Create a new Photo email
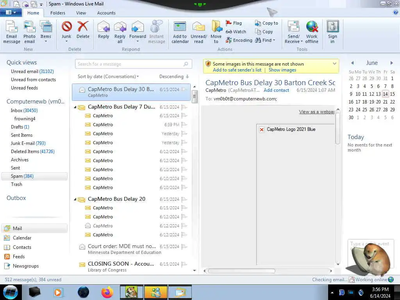400x300 pixels. (x=29, y=32)
